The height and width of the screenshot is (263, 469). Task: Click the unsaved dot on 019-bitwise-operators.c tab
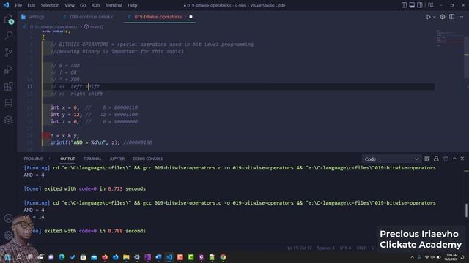coord(191,17)
